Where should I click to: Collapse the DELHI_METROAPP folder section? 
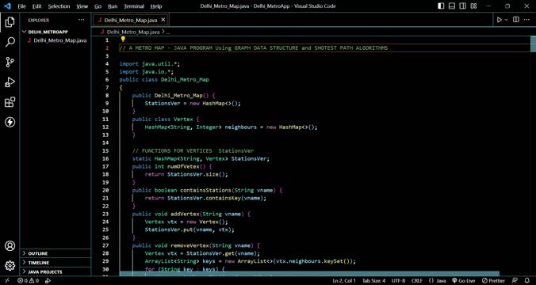click(56, 32)
